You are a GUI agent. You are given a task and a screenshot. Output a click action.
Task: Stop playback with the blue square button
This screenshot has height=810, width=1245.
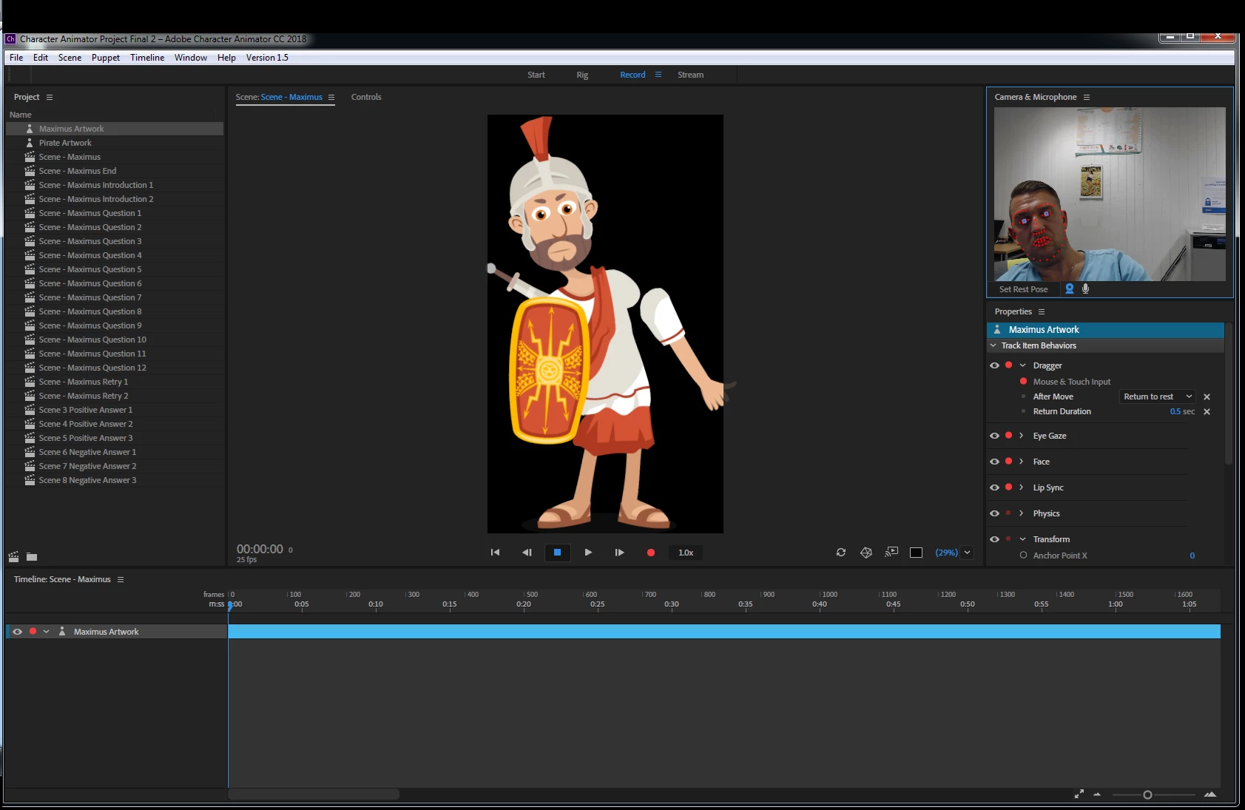pyautogui.click(x=557, y=553)
